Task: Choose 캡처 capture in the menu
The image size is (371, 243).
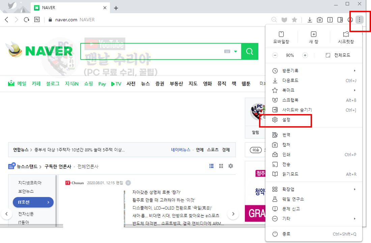Action: 314,145
